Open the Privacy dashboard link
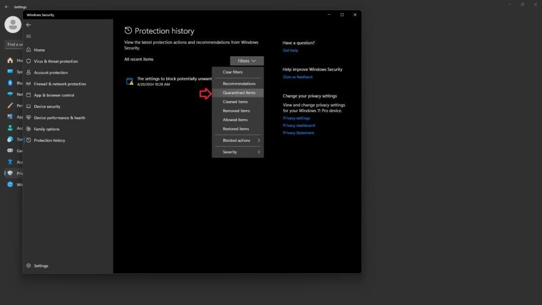The image size is (542, 305). 299,125
